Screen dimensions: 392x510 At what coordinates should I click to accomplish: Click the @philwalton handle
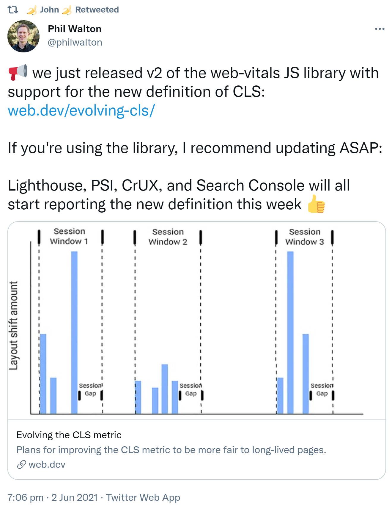[x=75, y=42]
